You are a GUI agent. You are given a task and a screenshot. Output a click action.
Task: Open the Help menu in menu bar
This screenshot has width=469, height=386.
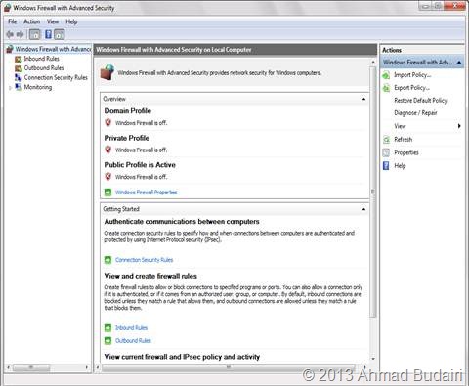pyautogui.click(x=71, y=21)
